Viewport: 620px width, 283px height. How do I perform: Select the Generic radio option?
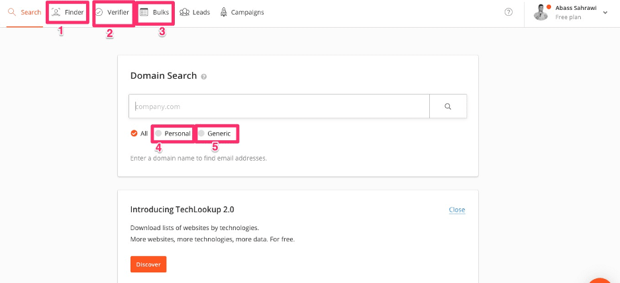(x=201, y=134)
